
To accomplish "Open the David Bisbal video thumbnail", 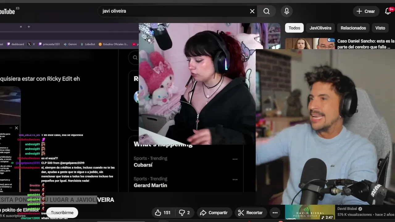I will [x=310, y=213].
